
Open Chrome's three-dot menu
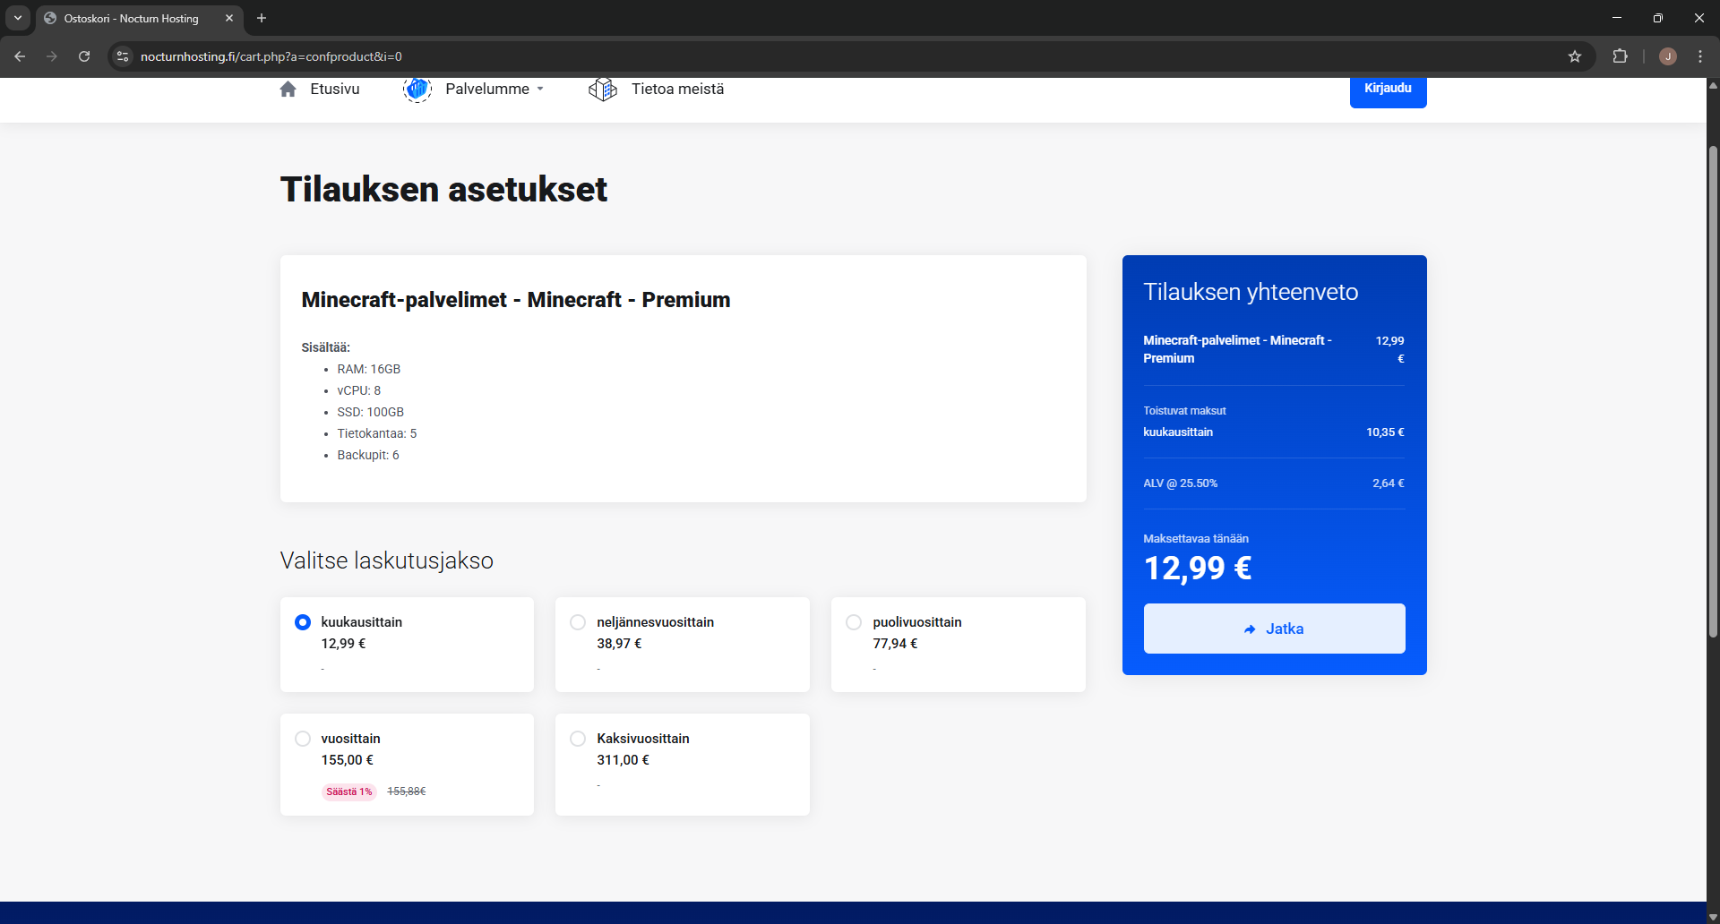(1699, 56)
